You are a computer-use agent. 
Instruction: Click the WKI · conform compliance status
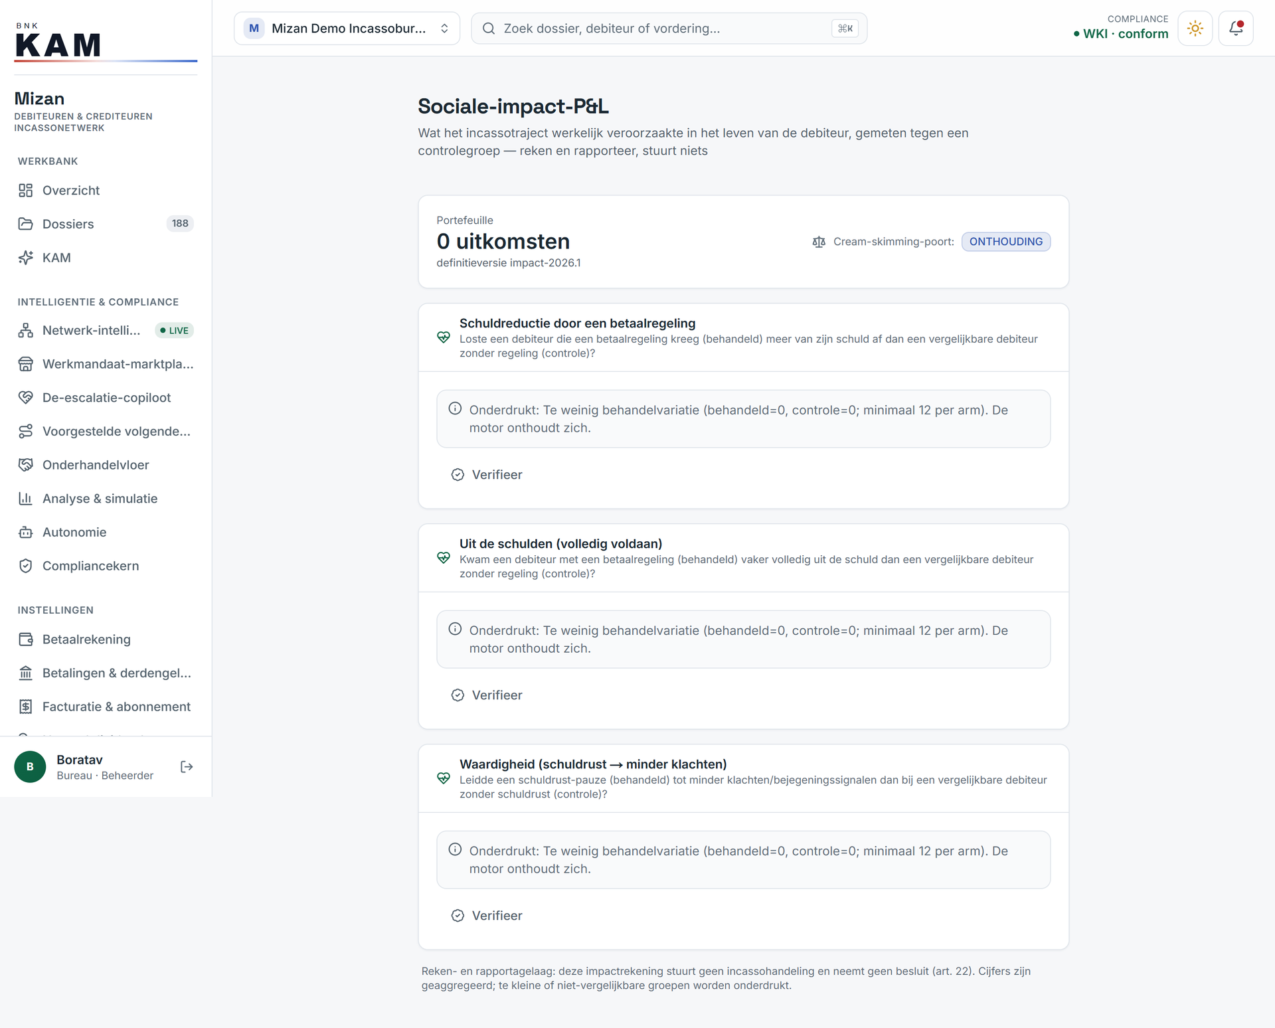pyautogui.click(x=1121, y=34)
